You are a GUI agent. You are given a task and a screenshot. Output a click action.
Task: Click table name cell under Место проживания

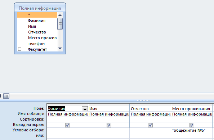point(192,114)
